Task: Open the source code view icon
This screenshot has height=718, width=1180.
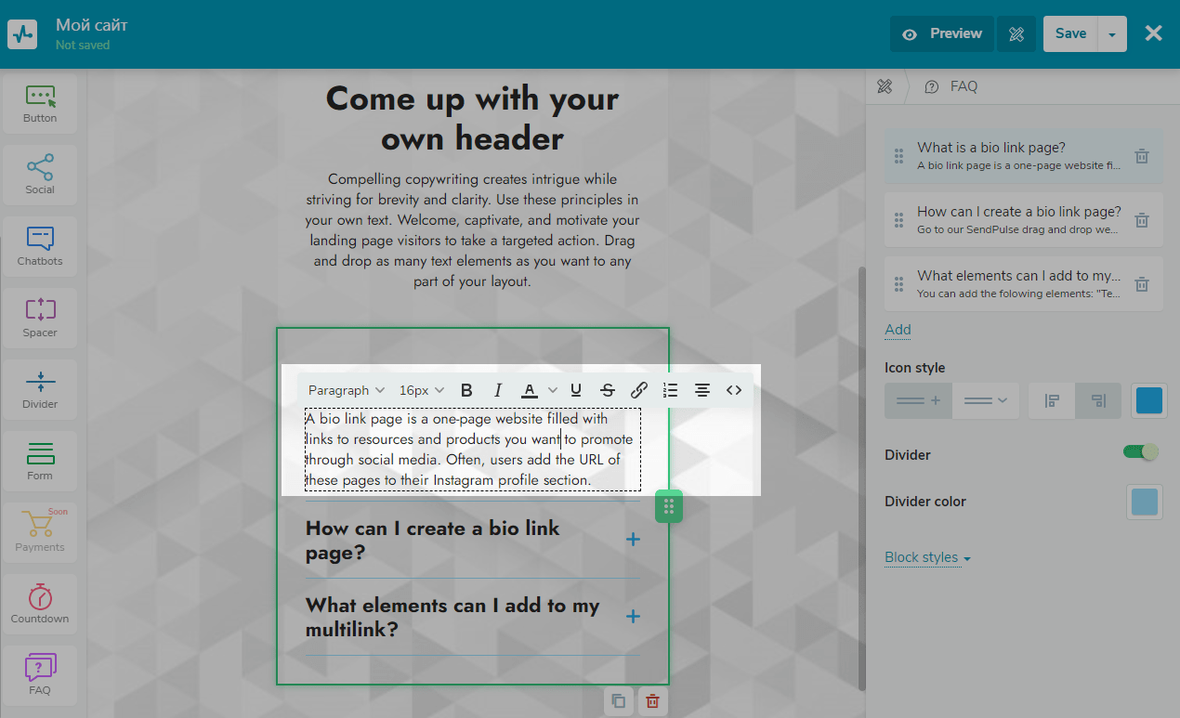Action: [734, 390]
